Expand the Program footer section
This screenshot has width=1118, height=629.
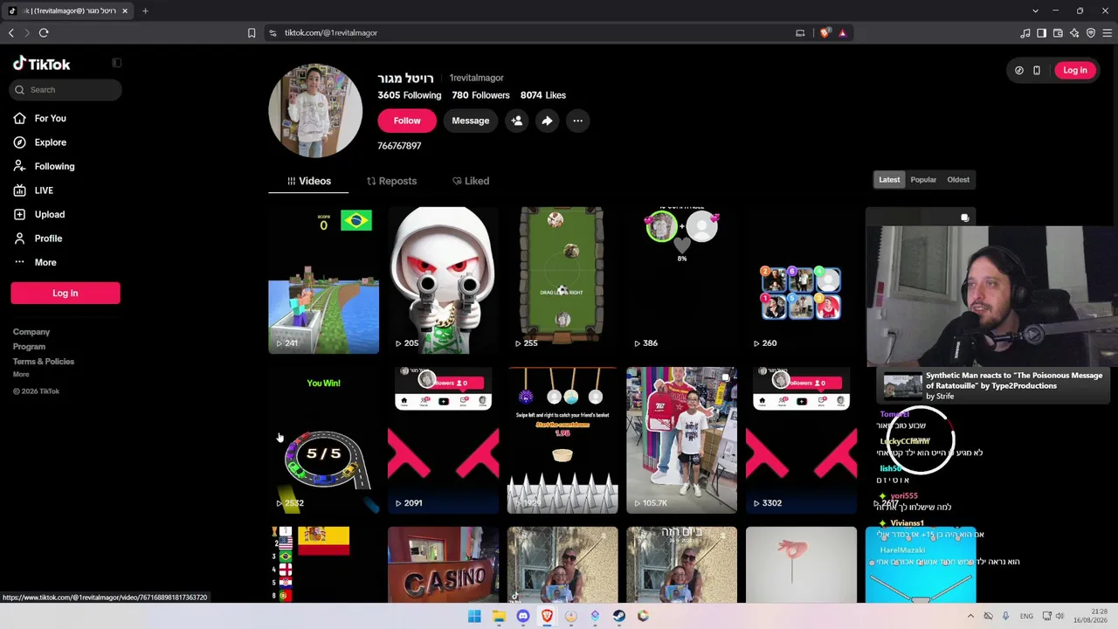[x=29, y=347]
